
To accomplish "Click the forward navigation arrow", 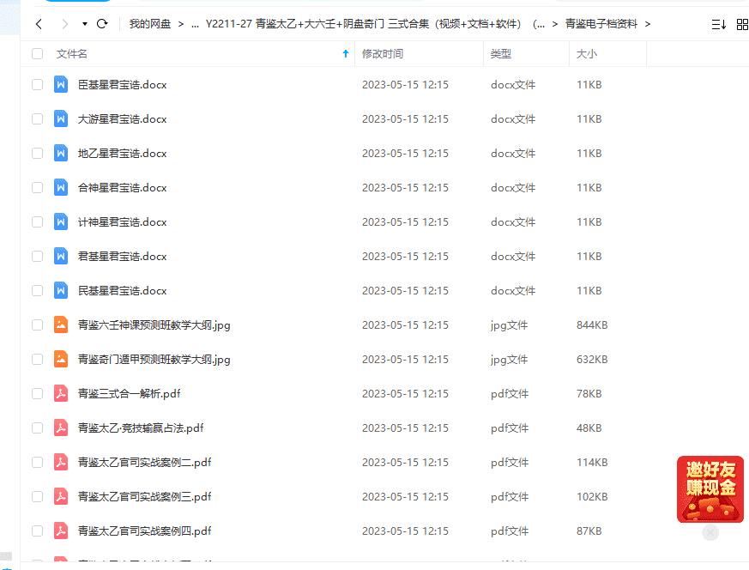I will [65, 24].
